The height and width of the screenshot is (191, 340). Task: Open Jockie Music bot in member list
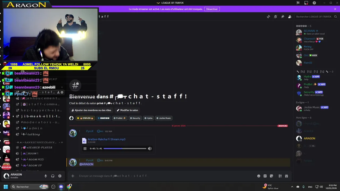(x=316, y=108)
